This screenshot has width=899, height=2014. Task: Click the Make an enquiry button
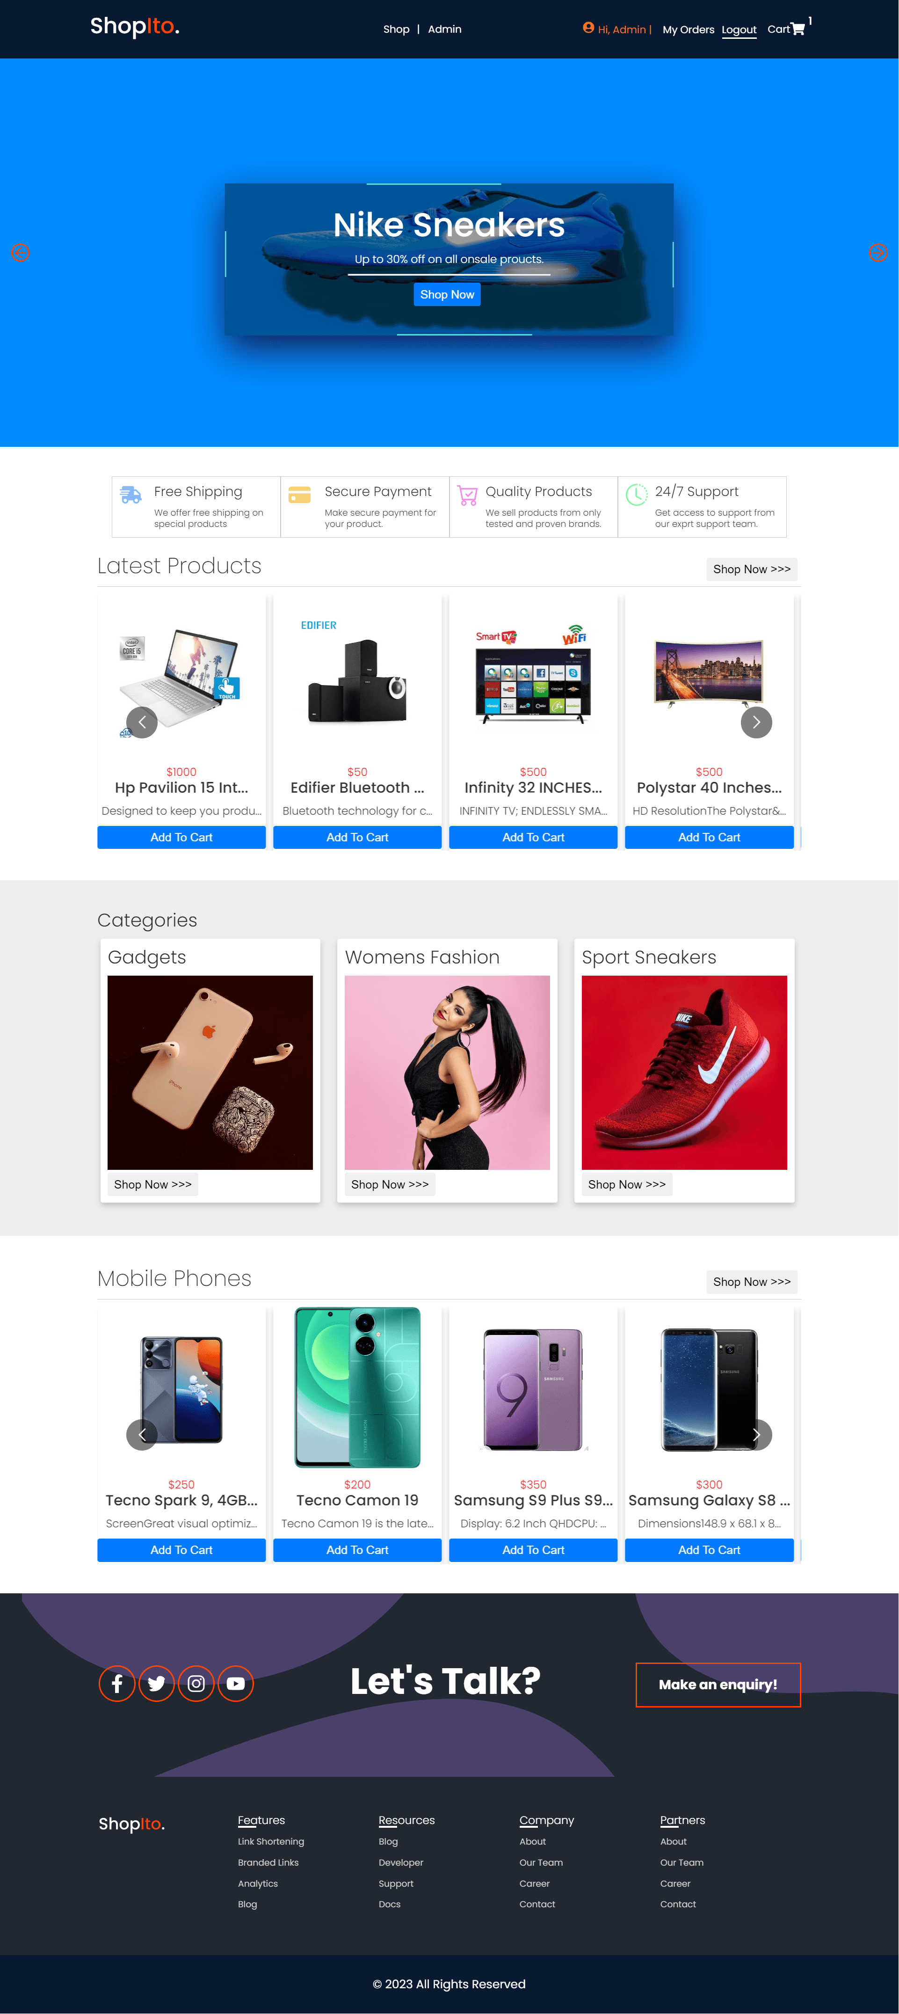point(718,1684)
